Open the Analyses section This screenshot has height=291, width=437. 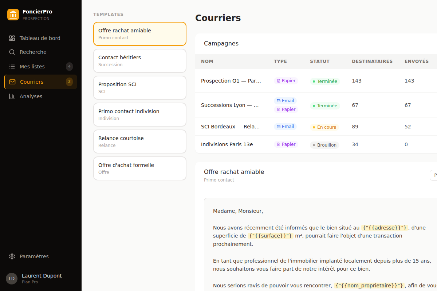click(41, 96)
